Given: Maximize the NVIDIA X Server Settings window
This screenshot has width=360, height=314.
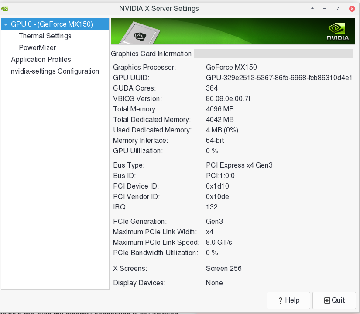Looking at the screenshot, I should pos(338,9).
